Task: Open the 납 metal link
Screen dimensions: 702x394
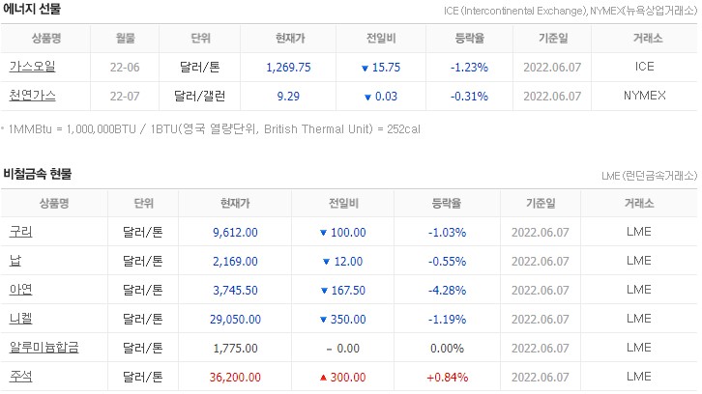Action: coord(15,261)
